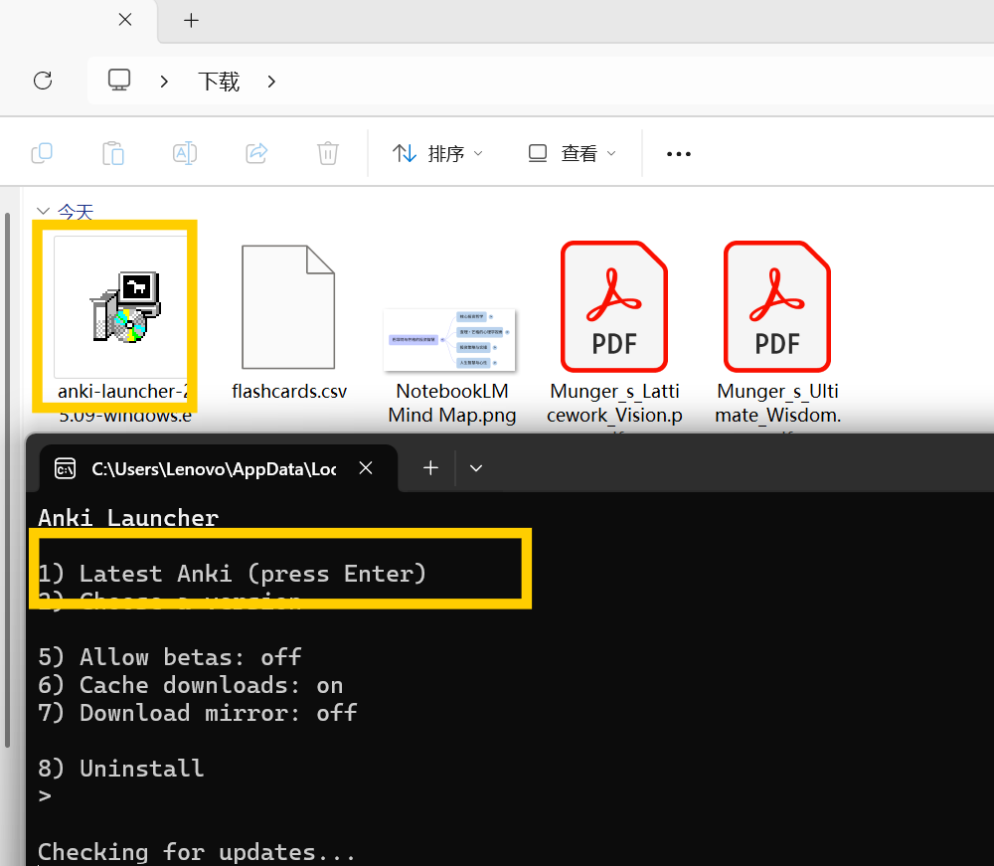The width and height of the screenshot is (994, 866).
Task: Select Munger_s_Ultimate_Wisdom PDF file
Action: coord(777,333)
